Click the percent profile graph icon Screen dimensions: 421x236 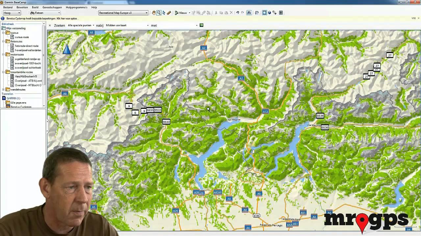click(275, 13)
